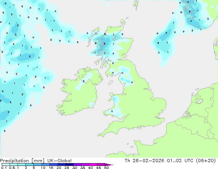
Task: Select the 2–5 mm legend color box
Action: point(30,165)
